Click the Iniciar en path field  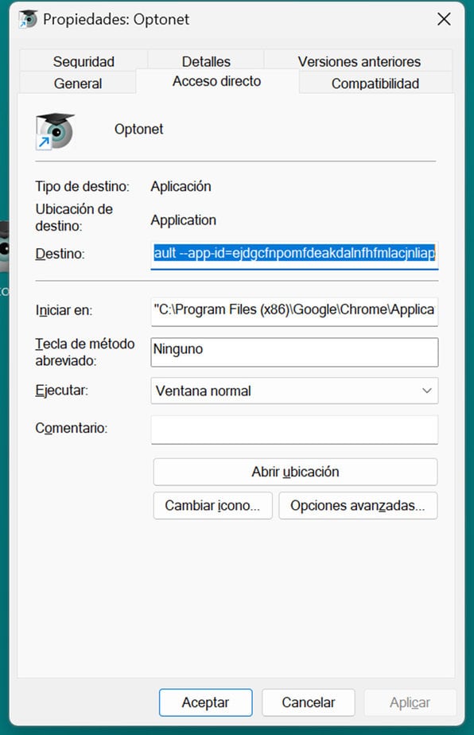click(x=294, y=311)
